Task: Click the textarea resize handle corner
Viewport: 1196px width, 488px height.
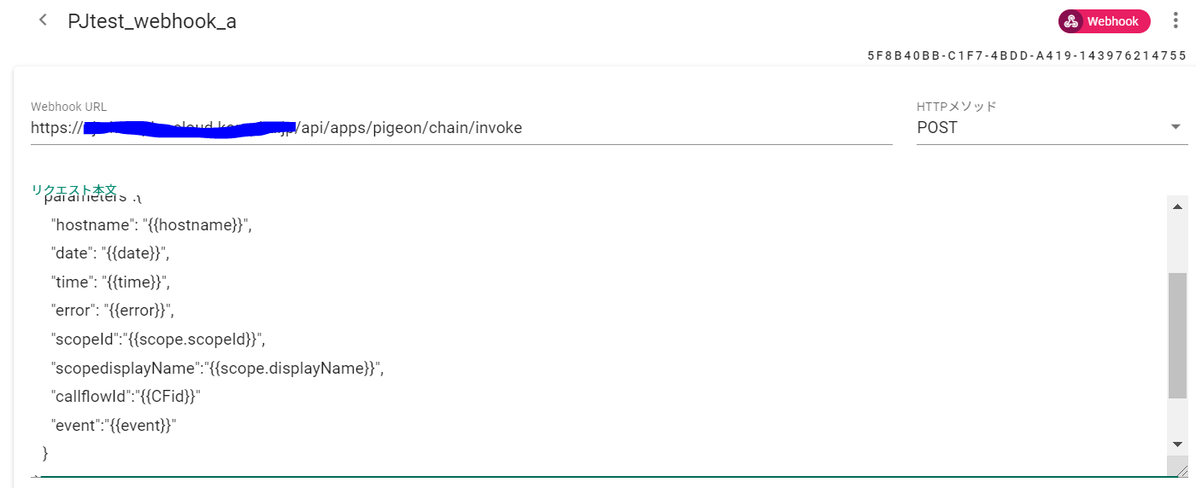Action: click(1181, 471)
